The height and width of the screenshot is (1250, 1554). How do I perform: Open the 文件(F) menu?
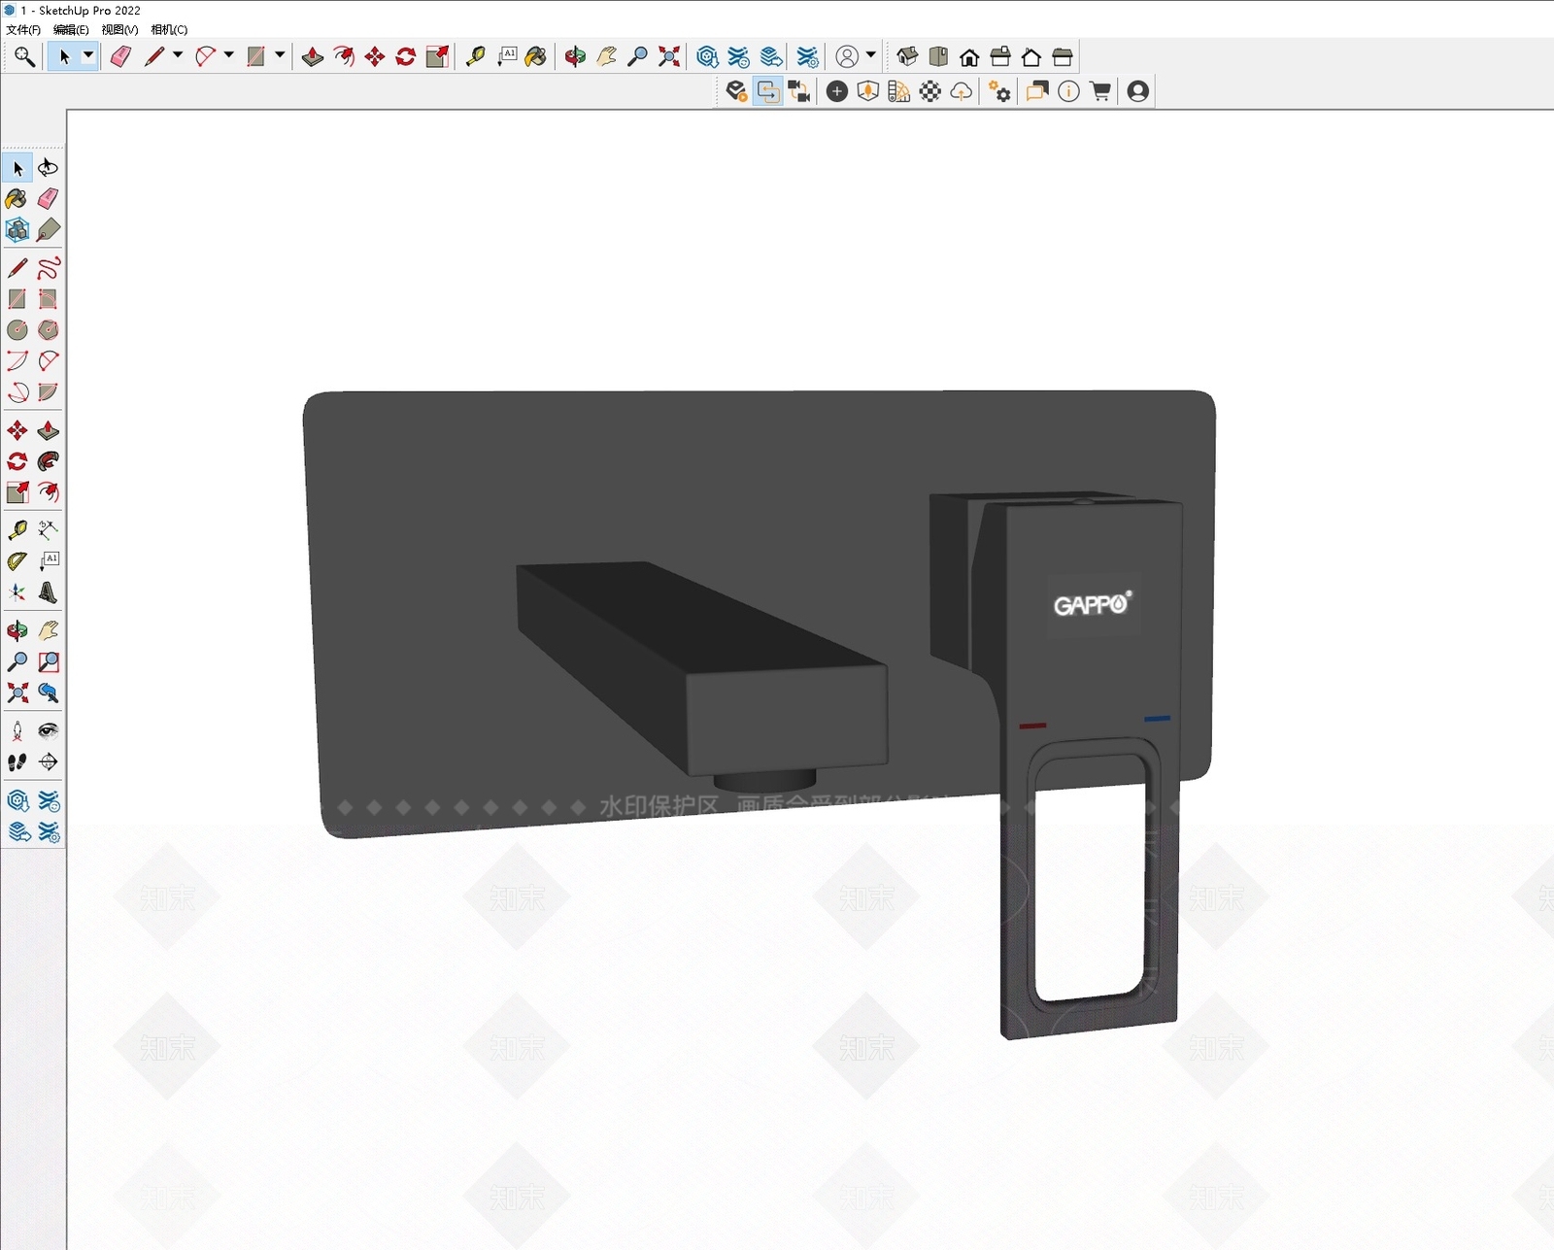click(22, 29)
